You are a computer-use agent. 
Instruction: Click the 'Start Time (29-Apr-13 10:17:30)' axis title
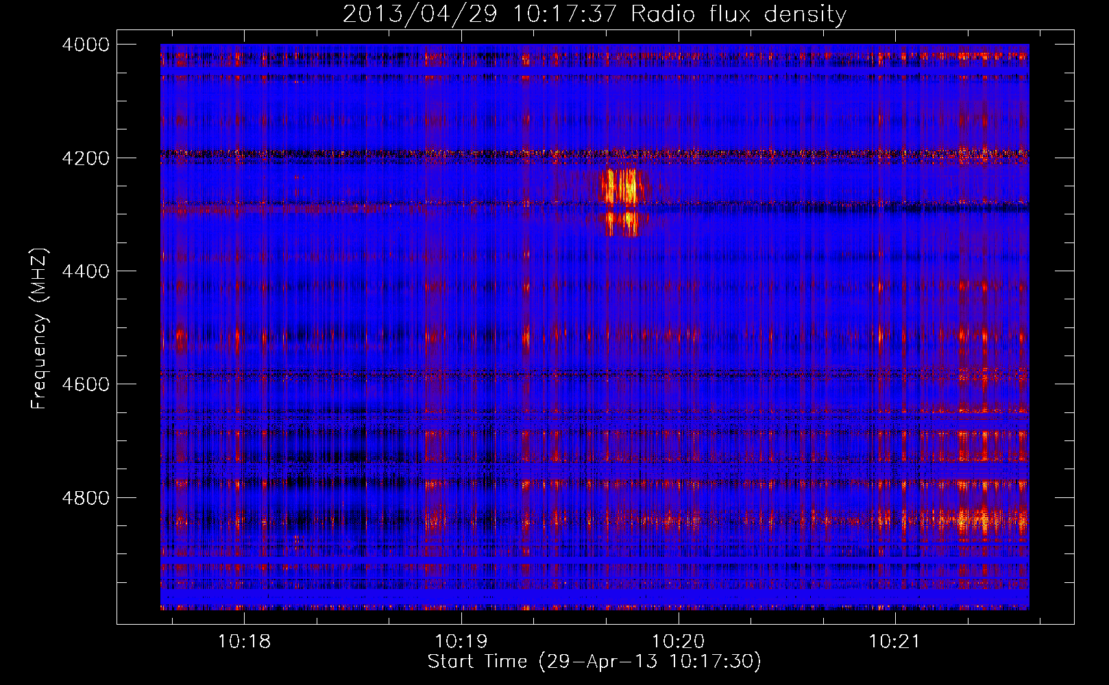tap(594, 662)
